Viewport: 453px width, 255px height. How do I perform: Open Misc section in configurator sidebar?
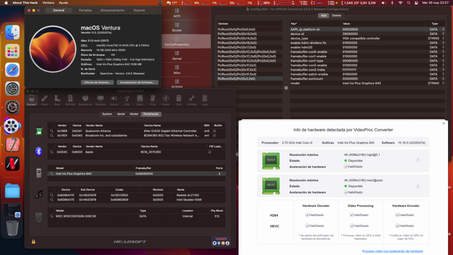[x=177, y=70]
